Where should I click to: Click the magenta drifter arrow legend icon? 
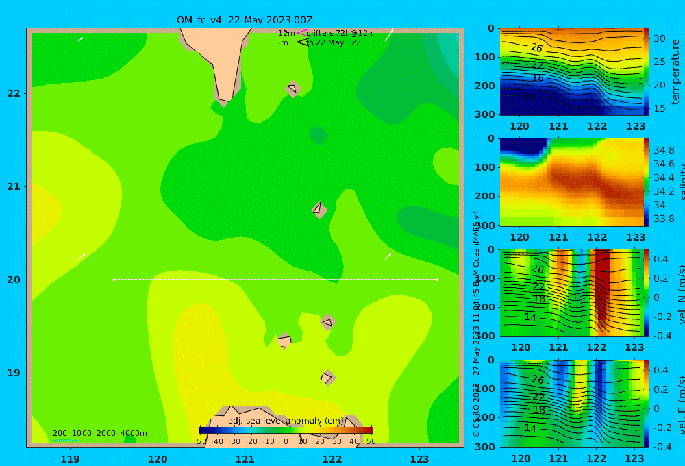click(303, 33)
